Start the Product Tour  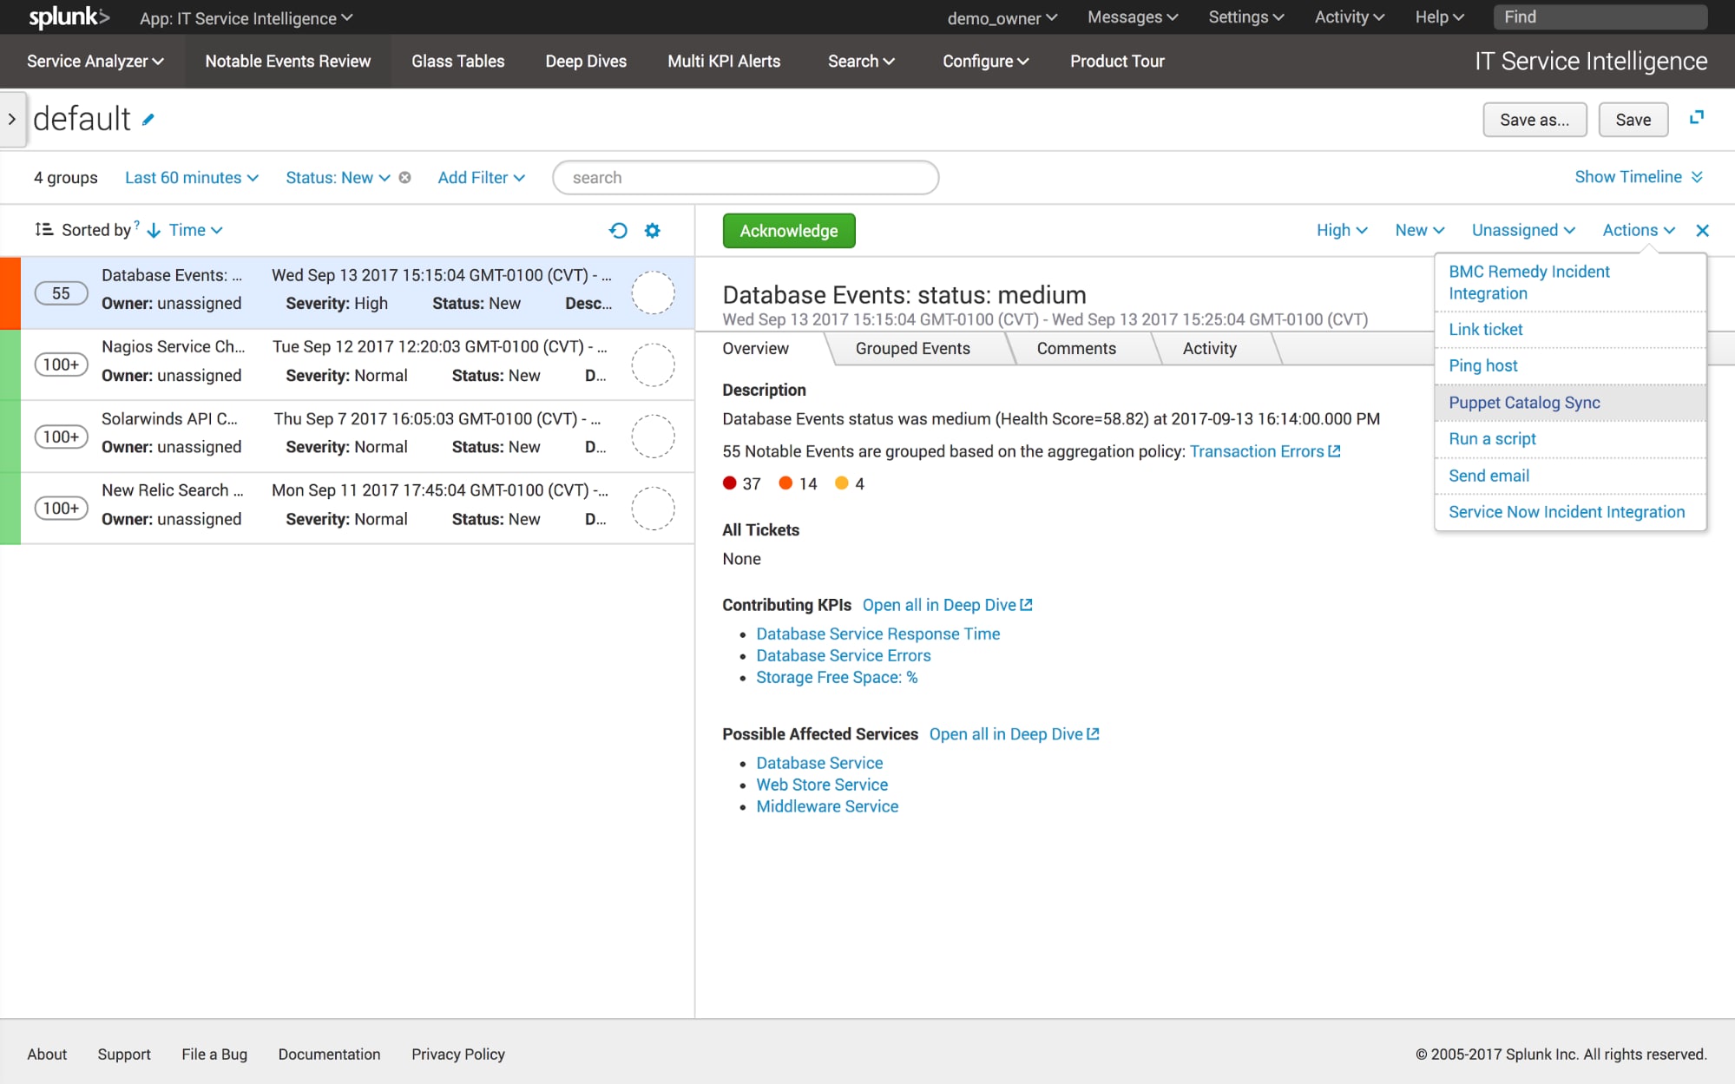pos(1117,61)
